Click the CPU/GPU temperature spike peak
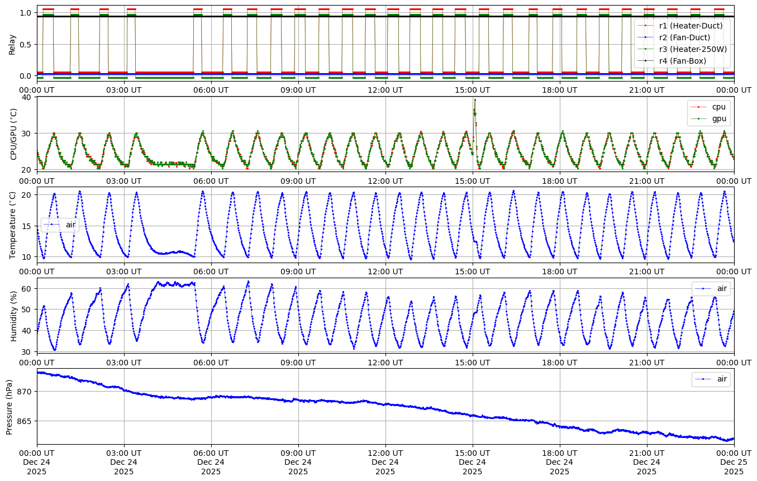This screenshot has height=481, width=757. pyautogui.click(x=475, y=100)
